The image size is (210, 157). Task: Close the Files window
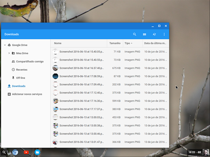click(166, 26)
